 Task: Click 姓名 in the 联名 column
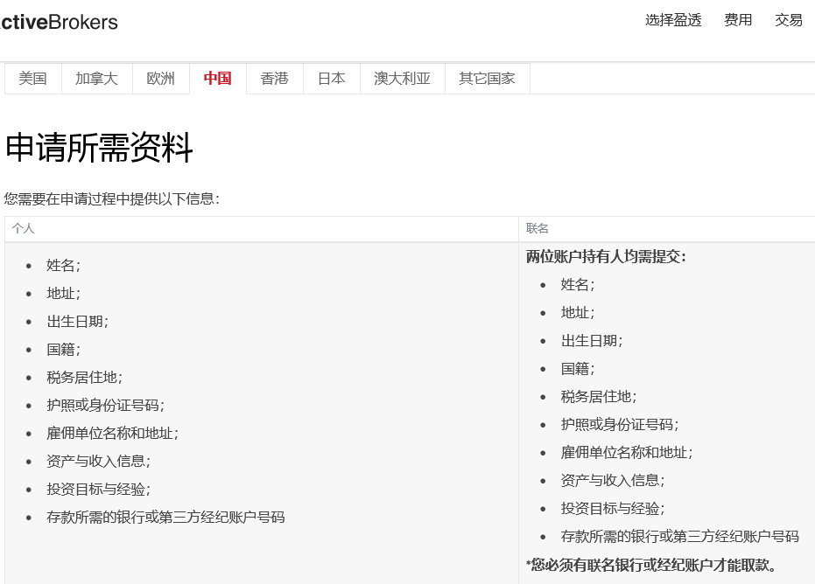[x=578, y=284]
